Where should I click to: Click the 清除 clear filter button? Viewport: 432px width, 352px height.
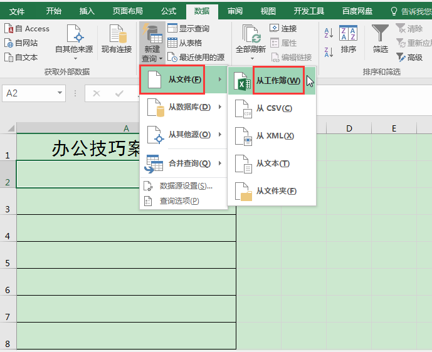(x=409, y=28)
